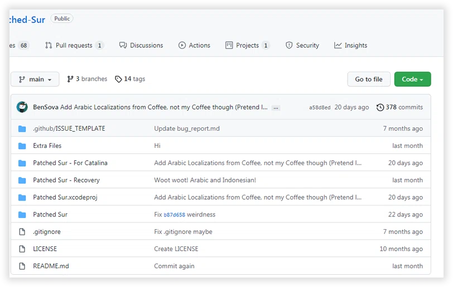Click the branch icon inside the main button

[22, 80]
